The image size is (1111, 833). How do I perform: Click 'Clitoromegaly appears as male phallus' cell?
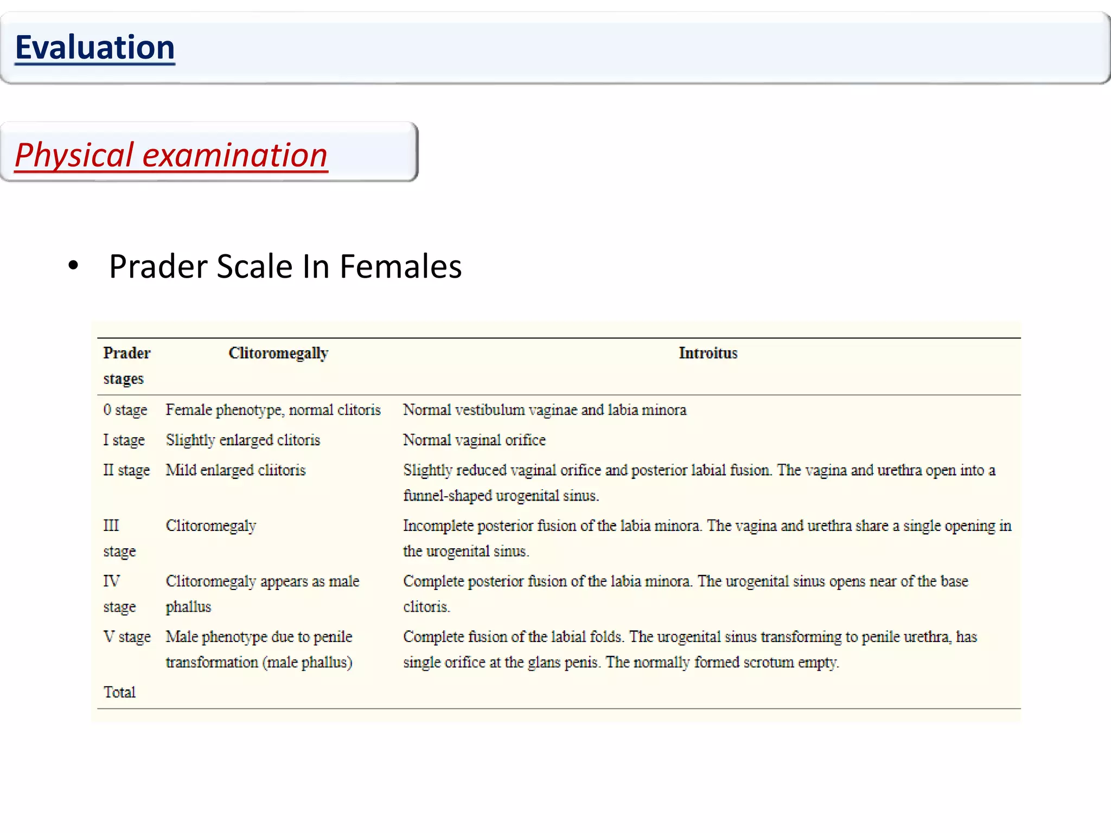coord(263,594)
